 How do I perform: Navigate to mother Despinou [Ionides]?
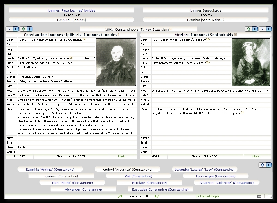[71, 20]
